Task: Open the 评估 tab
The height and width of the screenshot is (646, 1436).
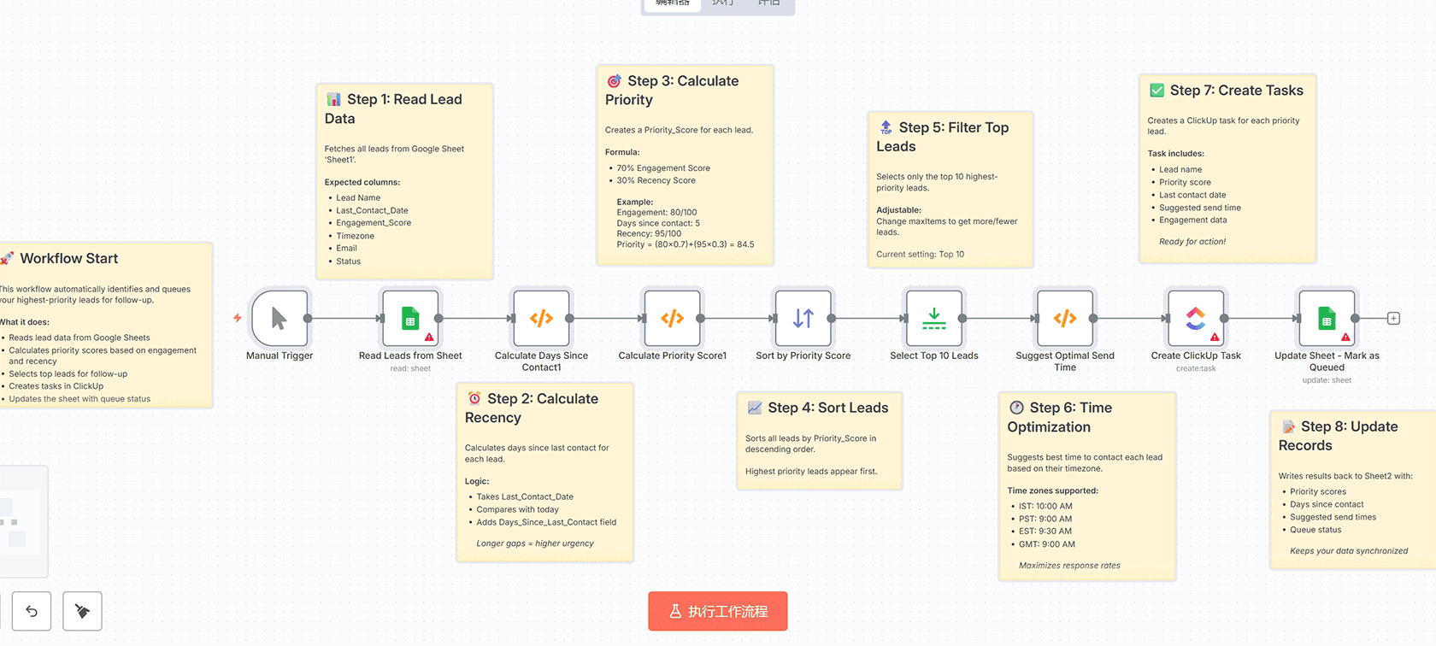Action: pos(768,3)
